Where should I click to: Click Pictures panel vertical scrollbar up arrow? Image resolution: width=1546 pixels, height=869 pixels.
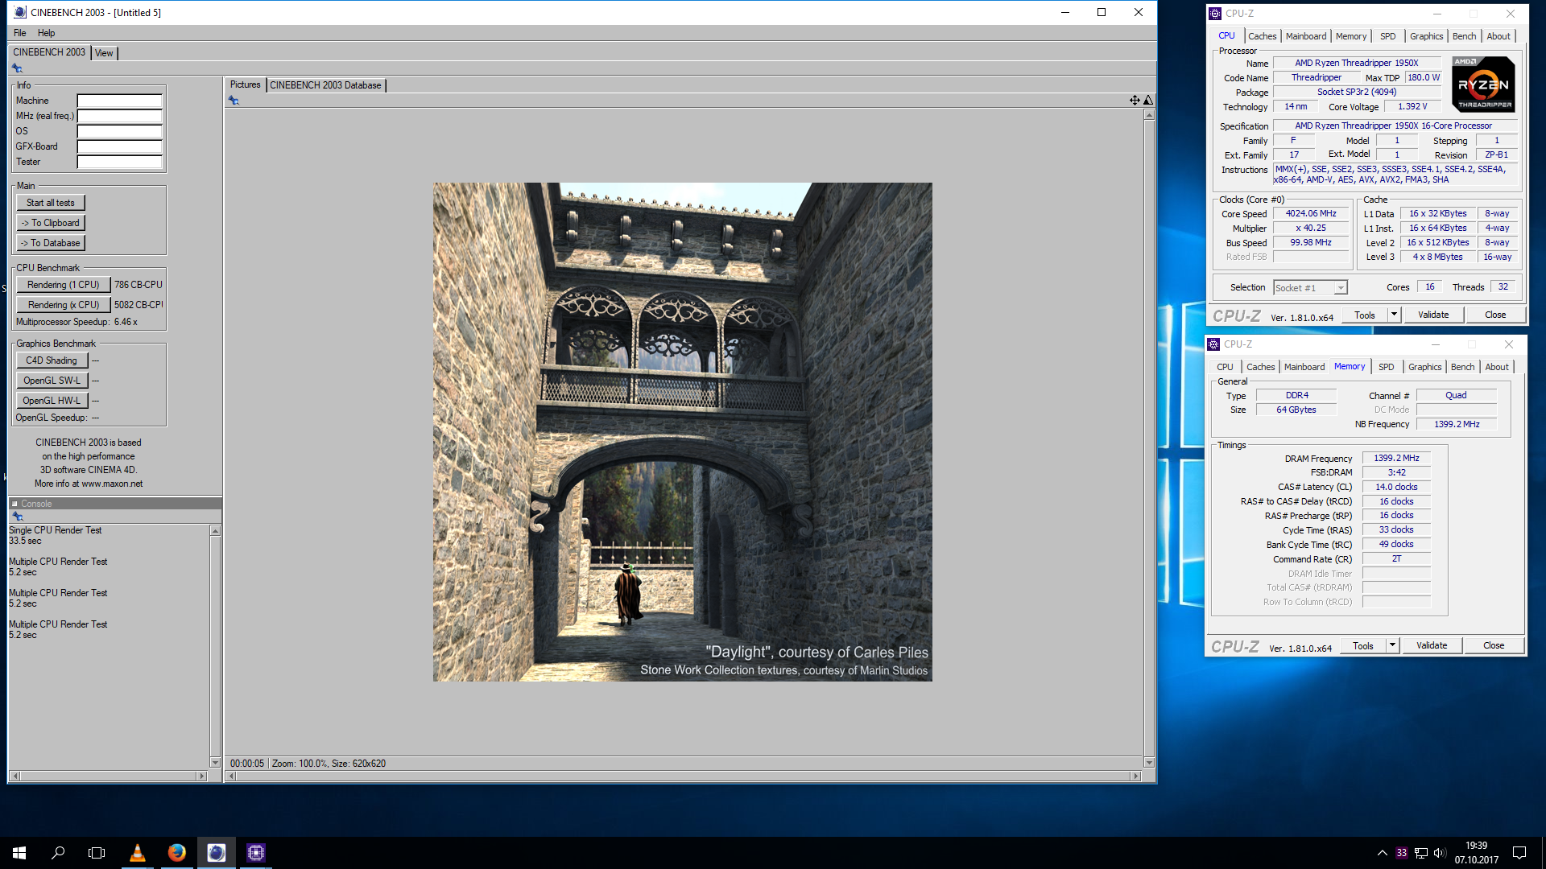[1149, 116]
